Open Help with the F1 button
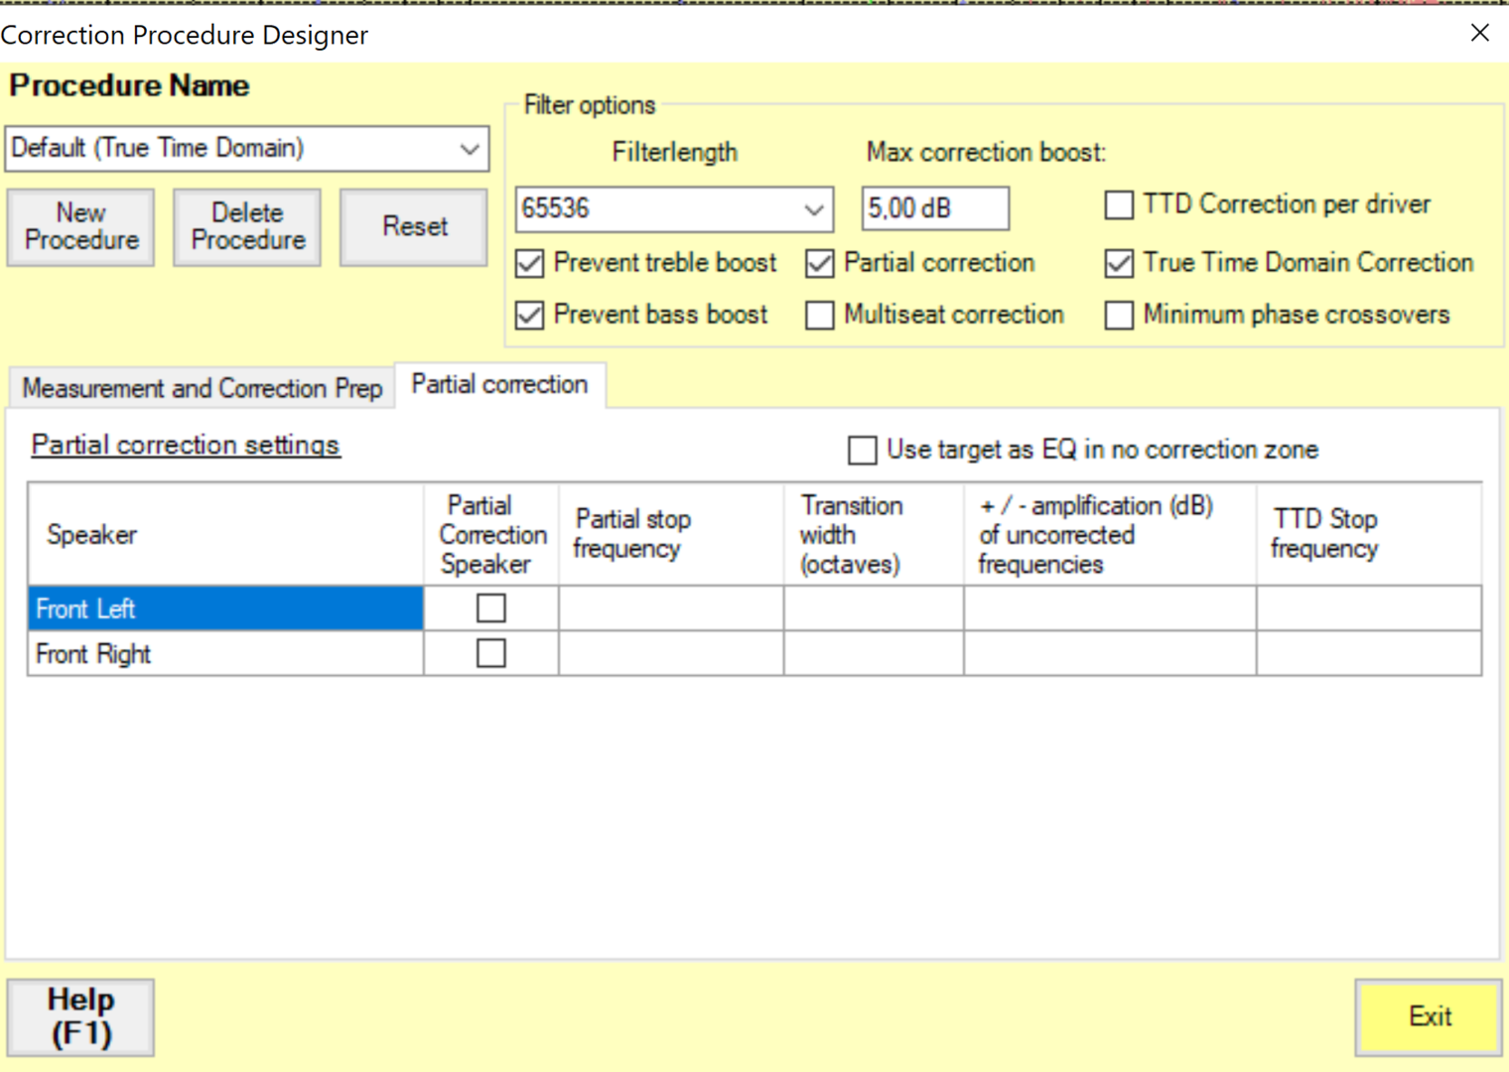The image size is (1509, 1072). pyautogui.click(x=81, y=1017)
